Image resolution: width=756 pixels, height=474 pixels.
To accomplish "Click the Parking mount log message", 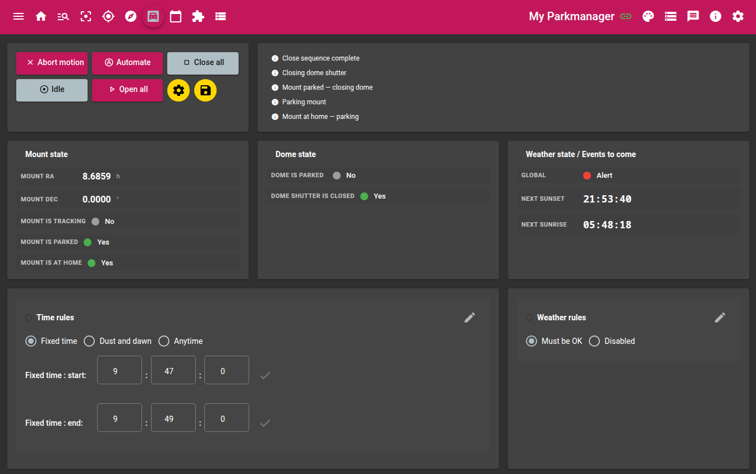I will [x=304, y=102].
